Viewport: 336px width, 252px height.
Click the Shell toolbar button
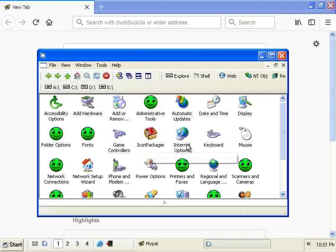coord(202,76)
